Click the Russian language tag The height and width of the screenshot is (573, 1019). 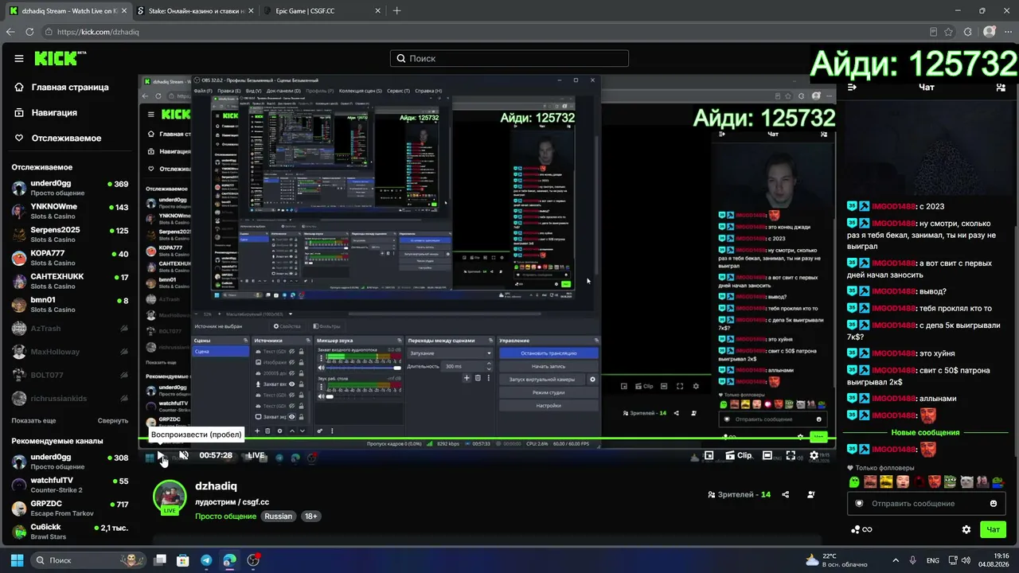coord(279,516)
